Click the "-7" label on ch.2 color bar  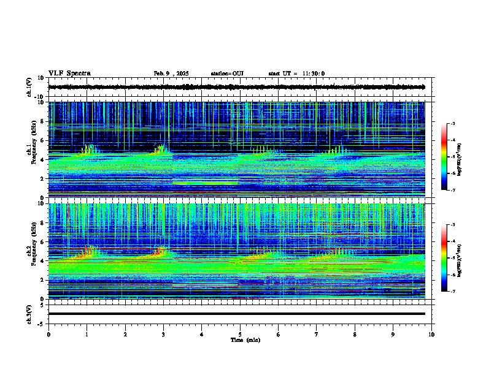[x=452, y=291]
